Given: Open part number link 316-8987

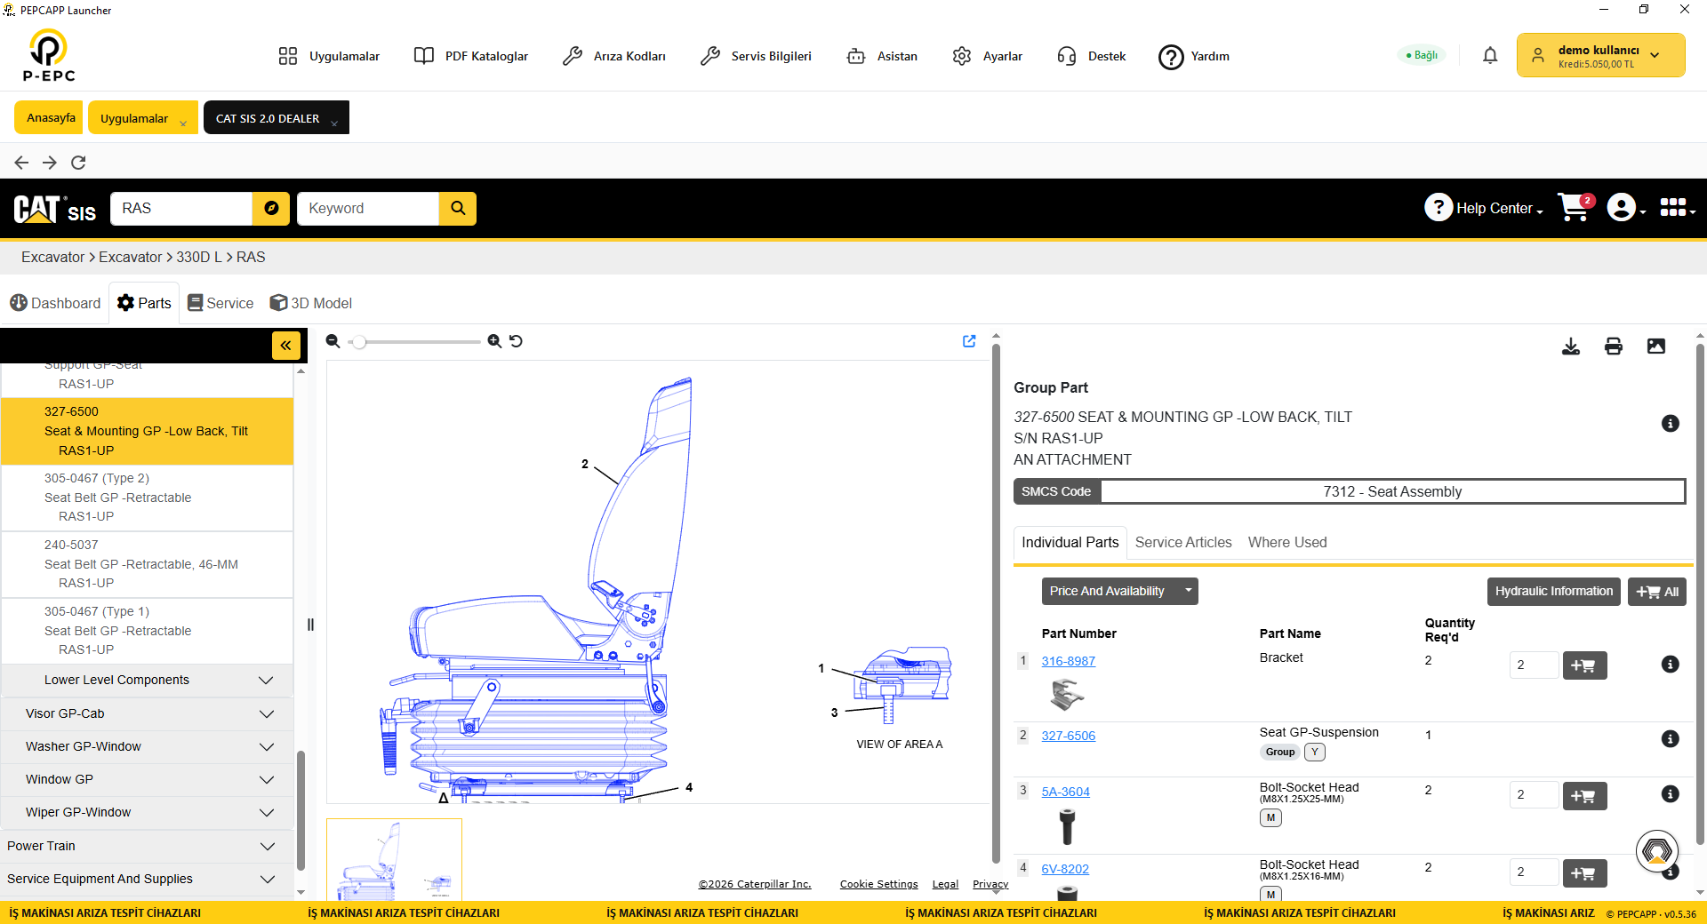Looking at the screenshot, I should click(x=1069, y=662).
